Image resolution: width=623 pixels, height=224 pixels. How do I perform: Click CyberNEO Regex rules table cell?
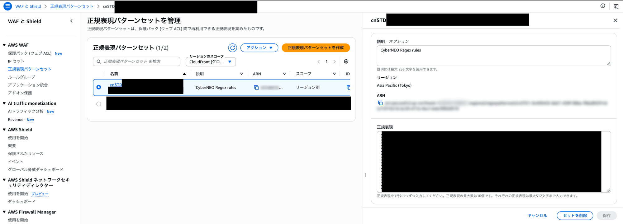click(216, 88)
